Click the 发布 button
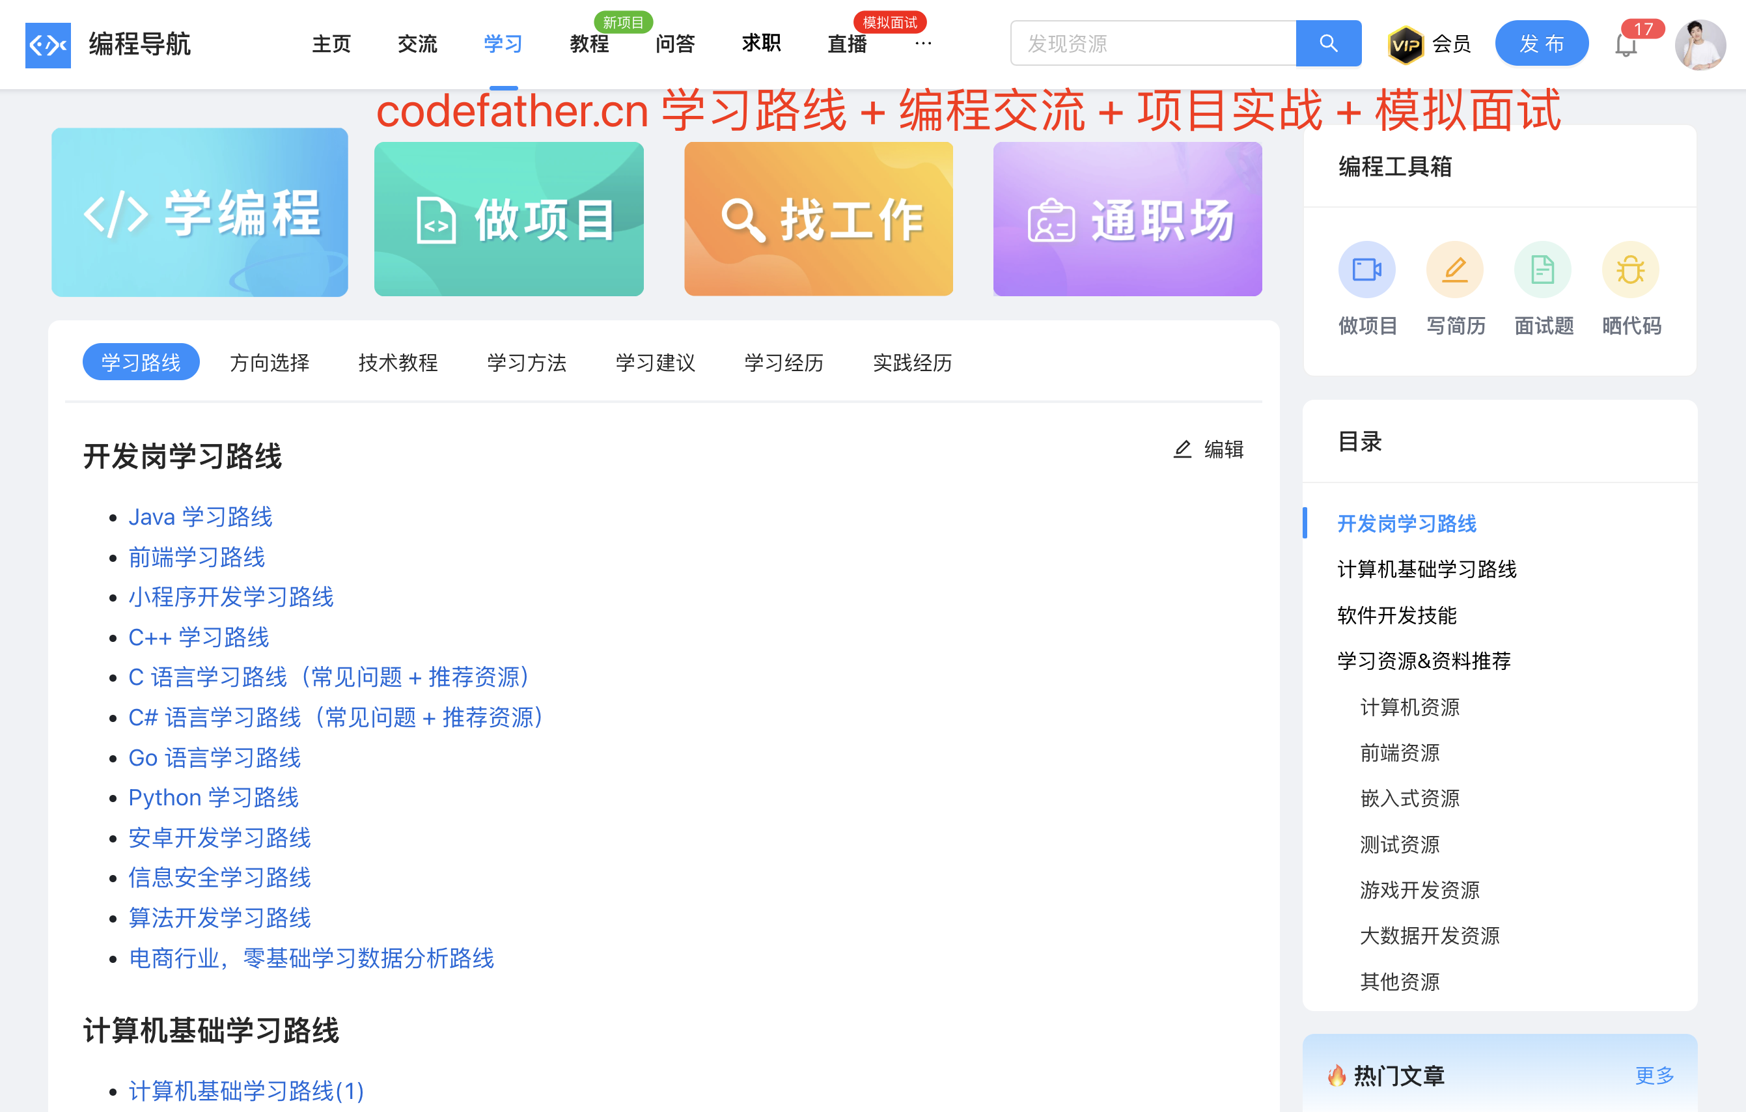Viewport: 1746px width, 1112px height. coord(1542,44)
